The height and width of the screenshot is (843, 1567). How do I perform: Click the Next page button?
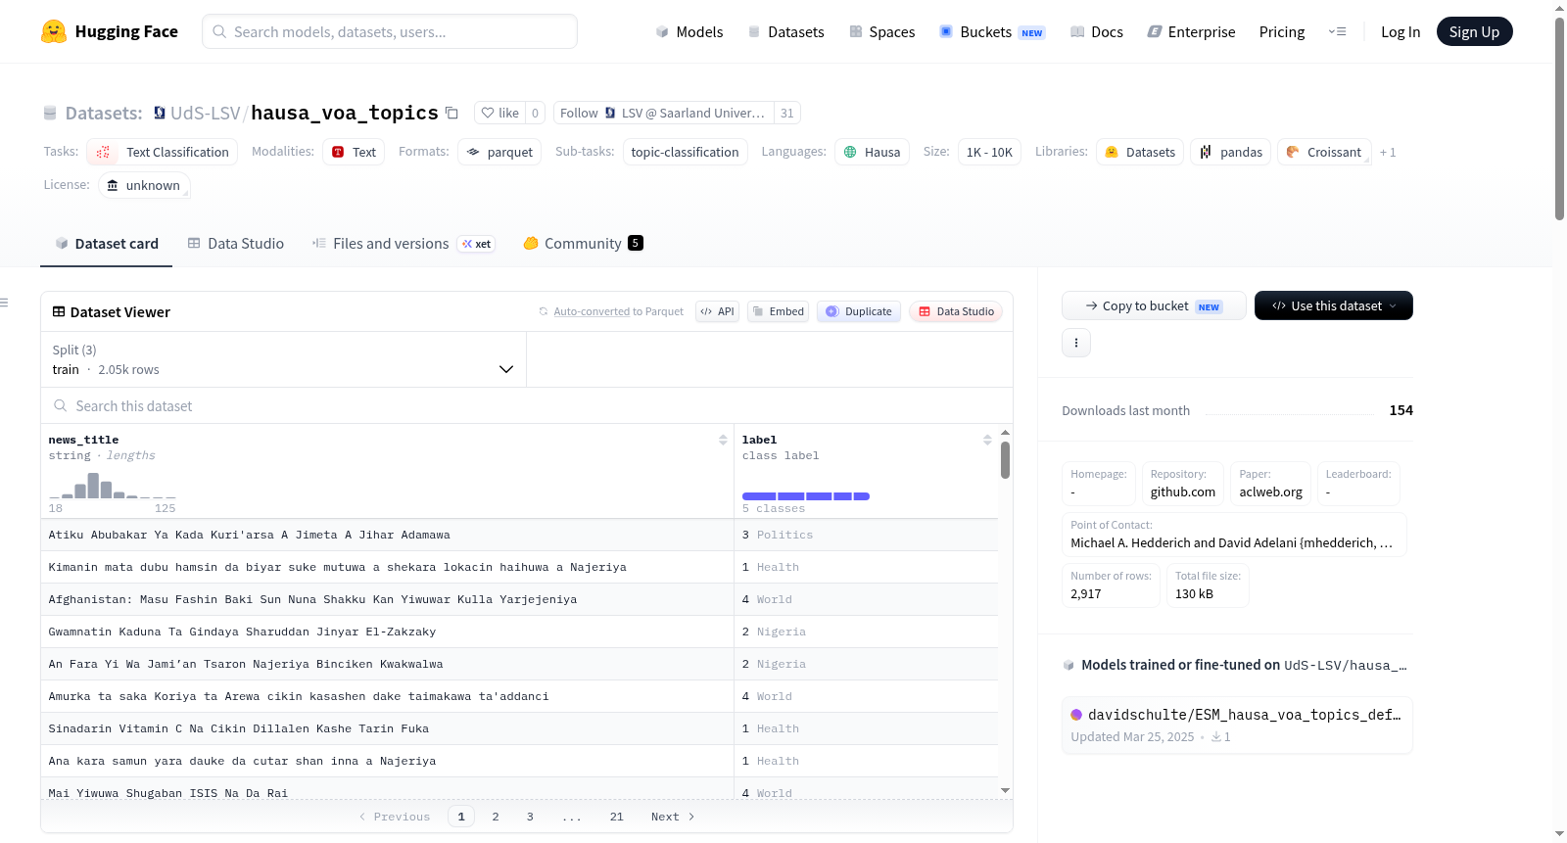673,817
